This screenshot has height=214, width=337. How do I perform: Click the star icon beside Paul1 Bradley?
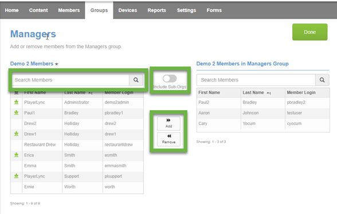(x=16, y=112)
